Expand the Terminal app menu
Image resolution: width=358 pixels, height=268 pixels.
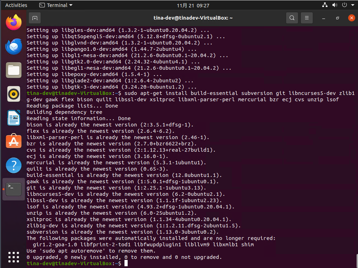coord(56,5)
